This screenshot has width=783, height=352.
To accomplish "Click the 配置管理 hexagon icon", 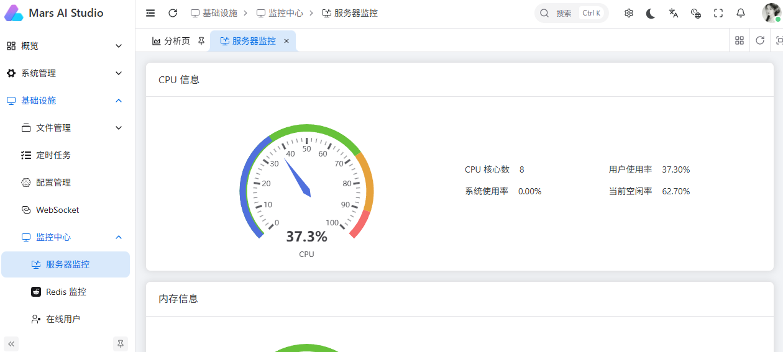I will pyautogui.click(x=26, y=183).
